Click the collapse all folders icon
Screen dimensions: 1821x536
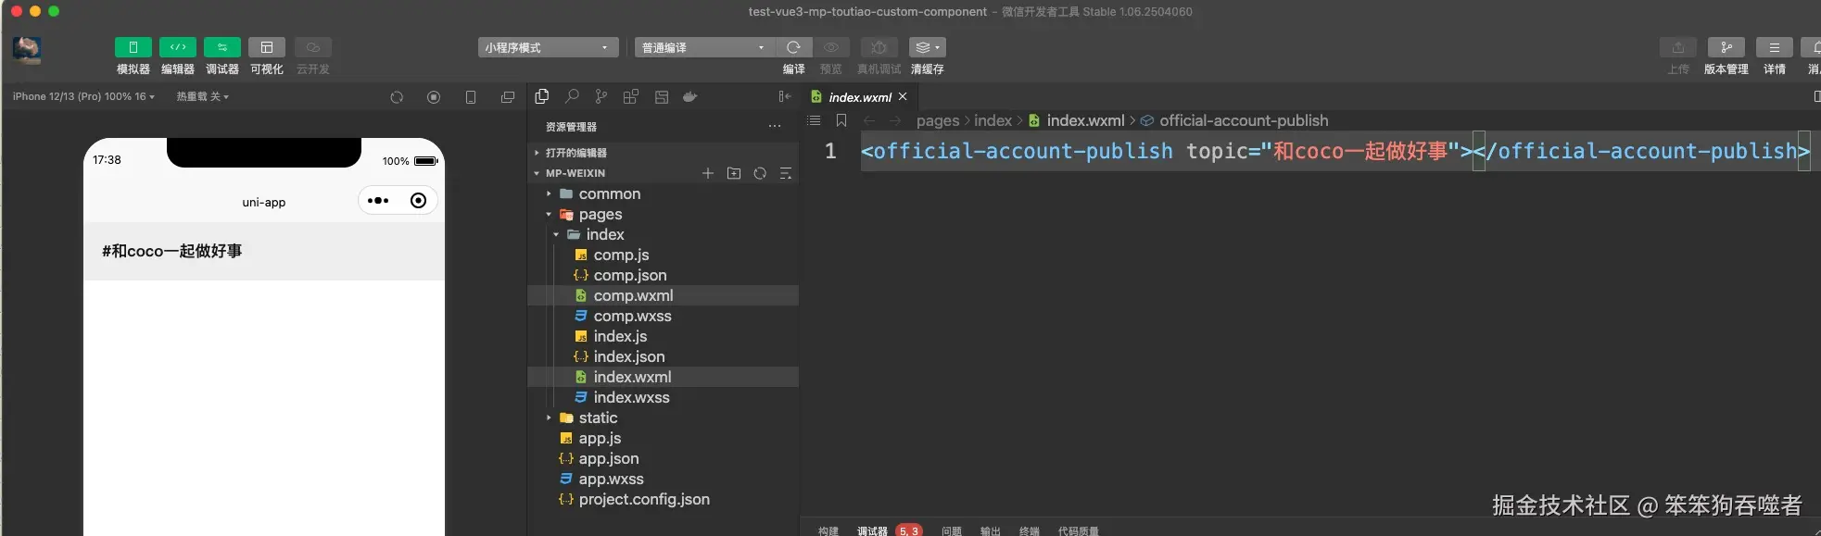click(786, 173)
